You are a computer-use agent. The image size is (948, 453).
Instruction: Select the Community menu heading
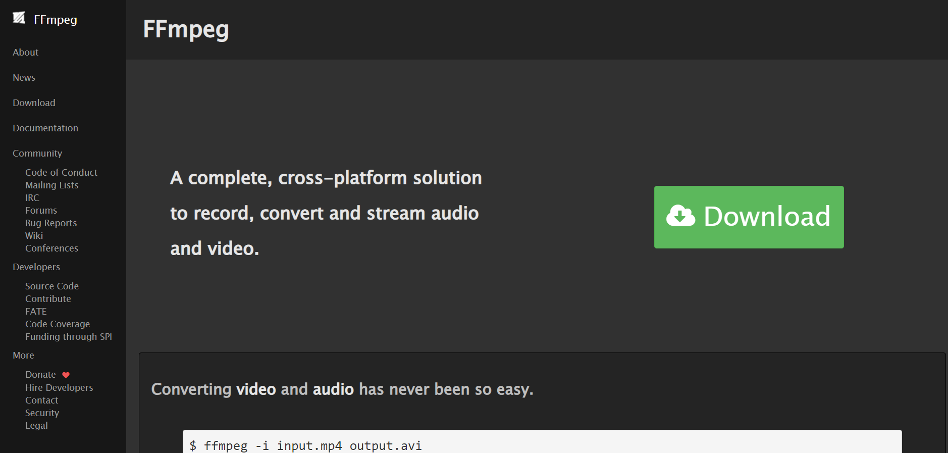[37, 154]
